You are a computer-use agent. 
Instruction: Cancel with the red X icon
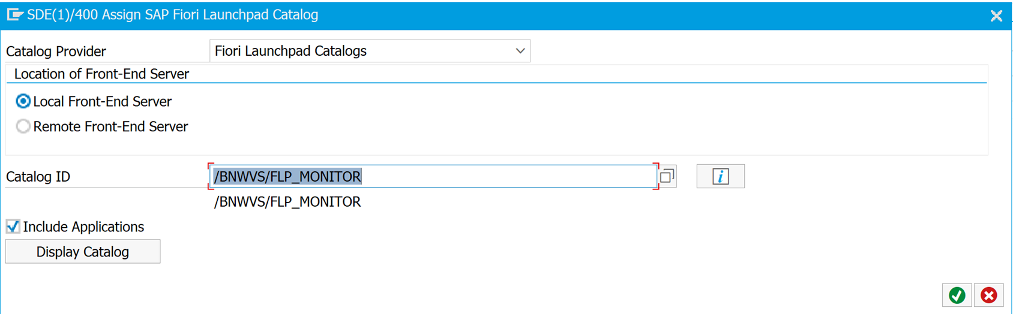tap(988, 295)
